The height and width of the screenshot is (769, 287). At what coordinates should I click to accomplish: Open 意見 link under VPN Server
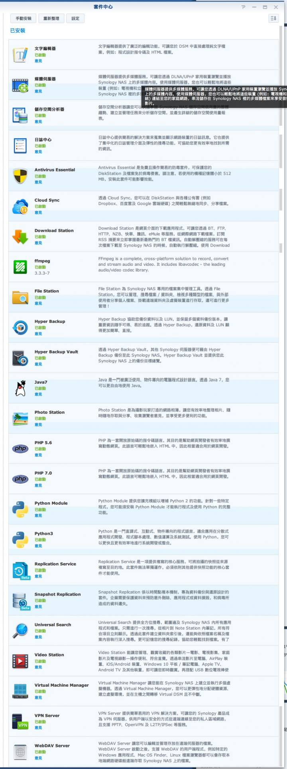tap(38, 728)
